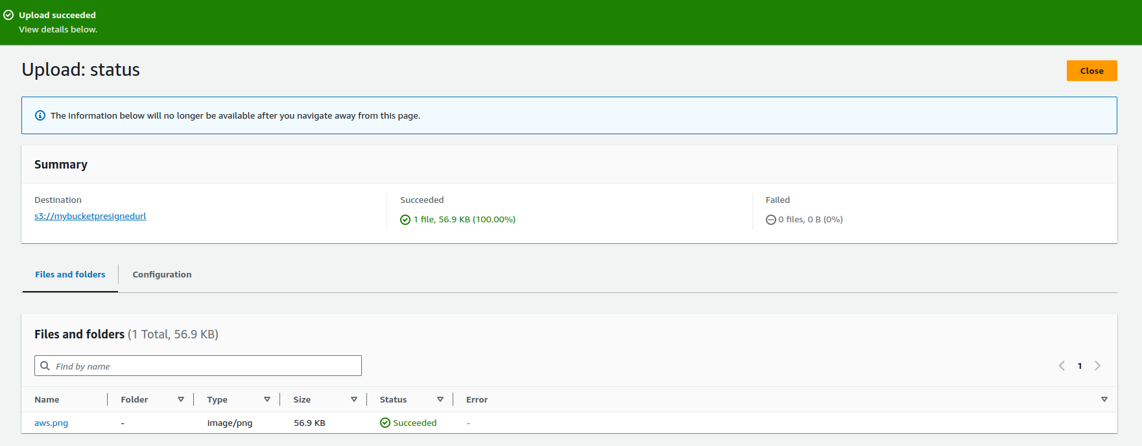This screenshot has width=1142, height=446.
Task: Go to the next page arrow
Action: coord(1097,366)
